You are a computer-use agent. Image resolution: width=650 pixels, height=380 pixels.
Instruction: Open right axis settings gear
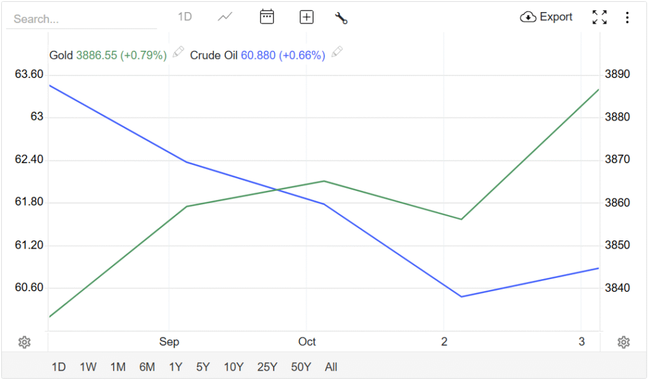(623, 343)
